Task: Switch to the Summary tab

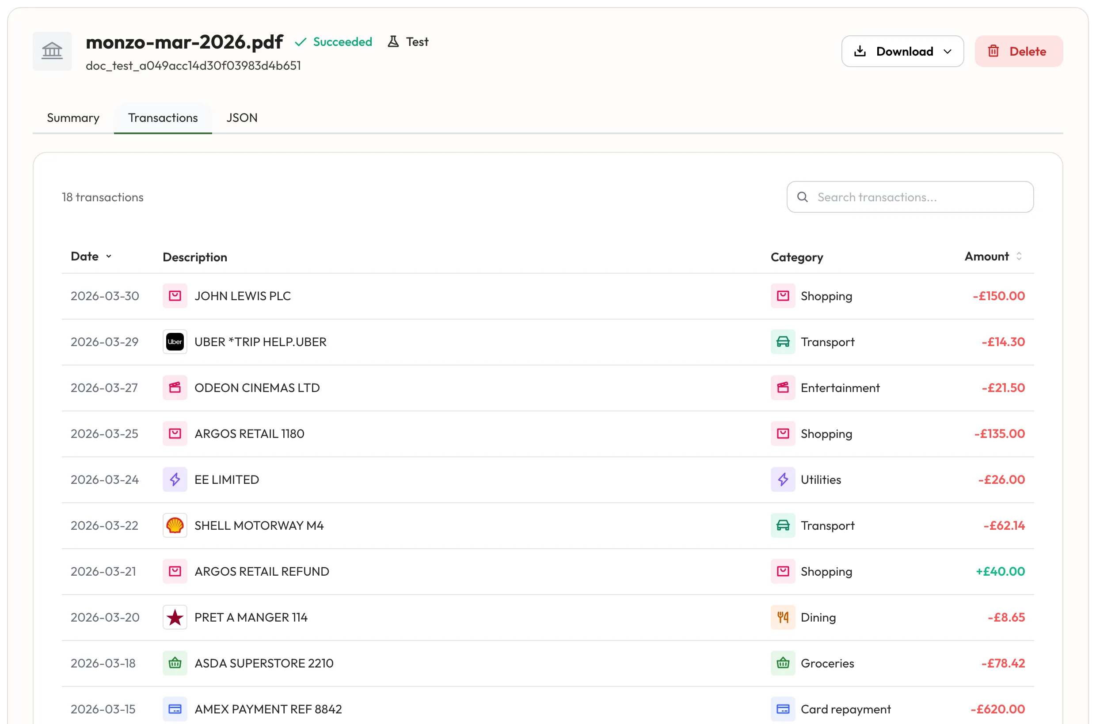Action: coord(73,118)
